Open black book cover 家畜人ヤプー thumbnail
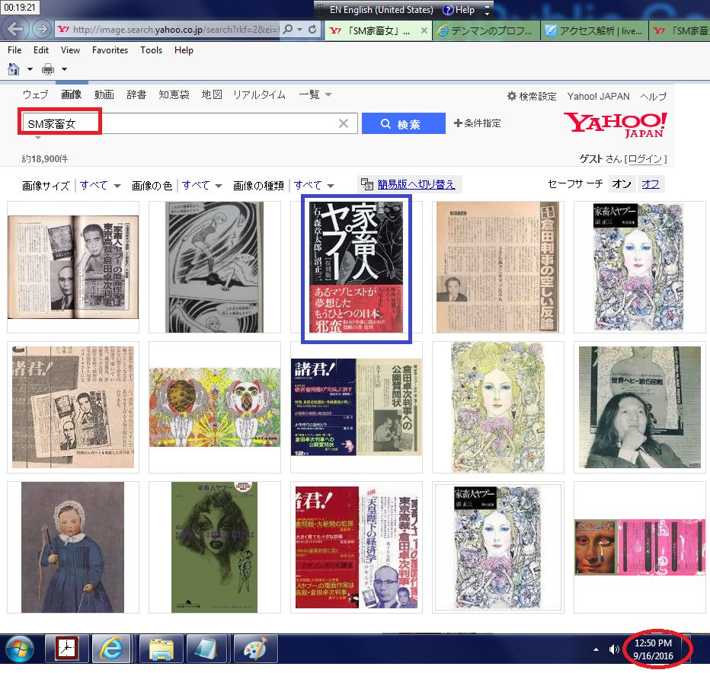Image resolution: width=710 pixels, height=673 pixels. [x=356, y=267]
